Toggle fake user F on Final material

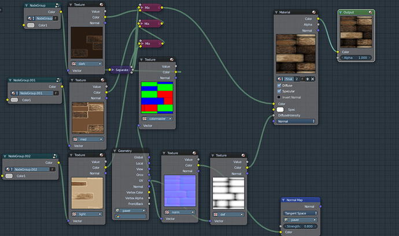pyautogui.click(x=302, y=79)
